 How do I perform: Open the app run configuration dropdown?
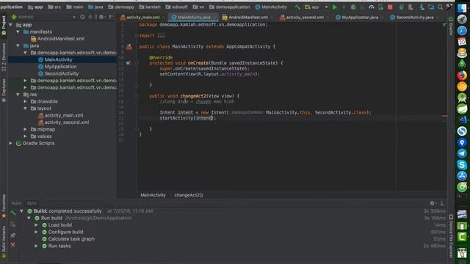[x=316, y=7]
